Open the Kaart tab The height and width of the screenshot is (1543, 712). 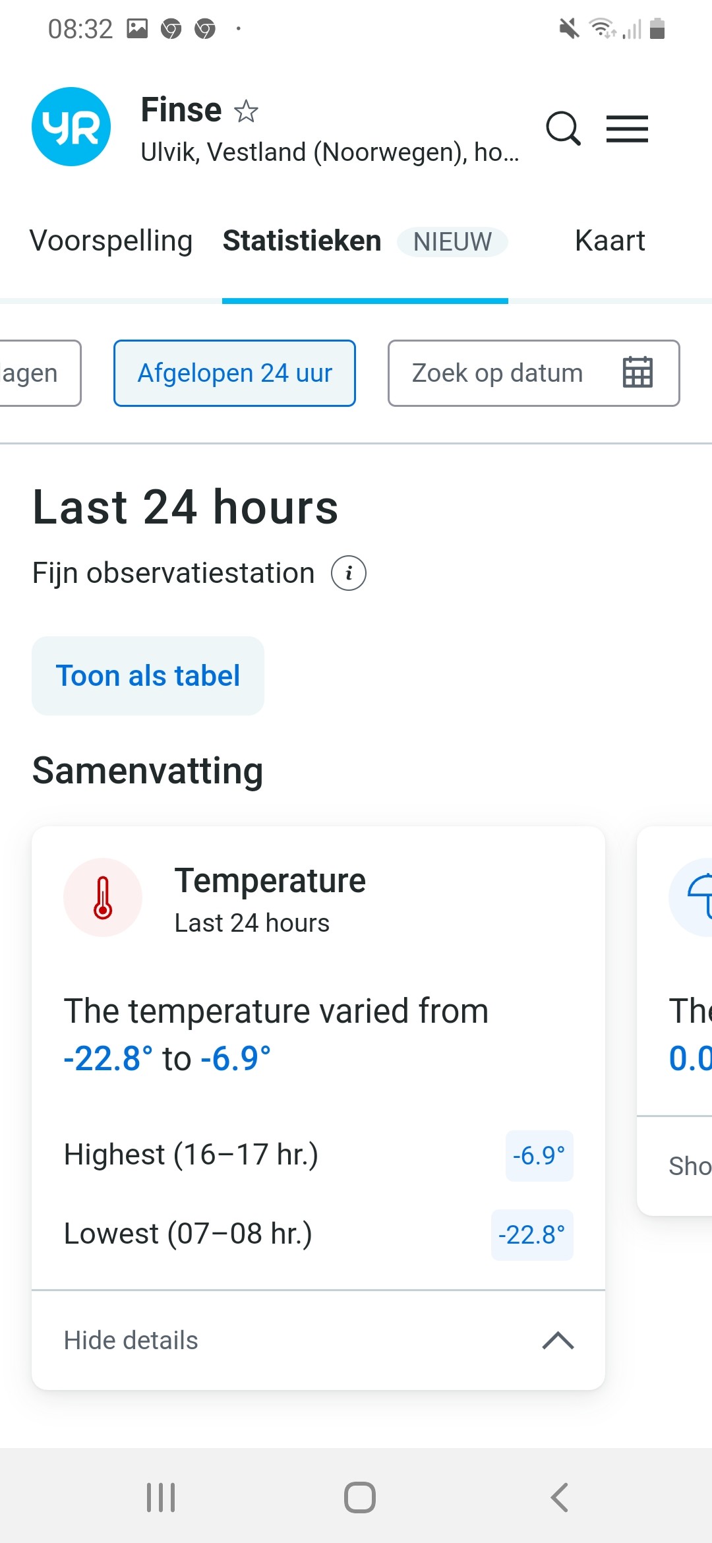[610, 241]
